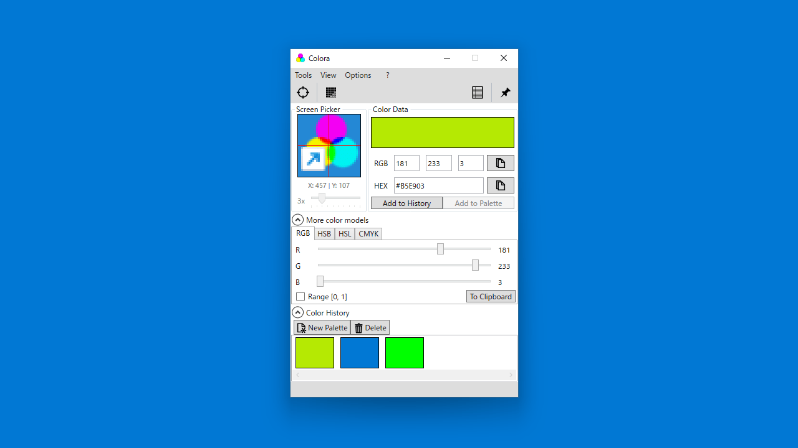Select the RGB color model tab
This screenshot has height=448, width=798.
coord(303,233)
